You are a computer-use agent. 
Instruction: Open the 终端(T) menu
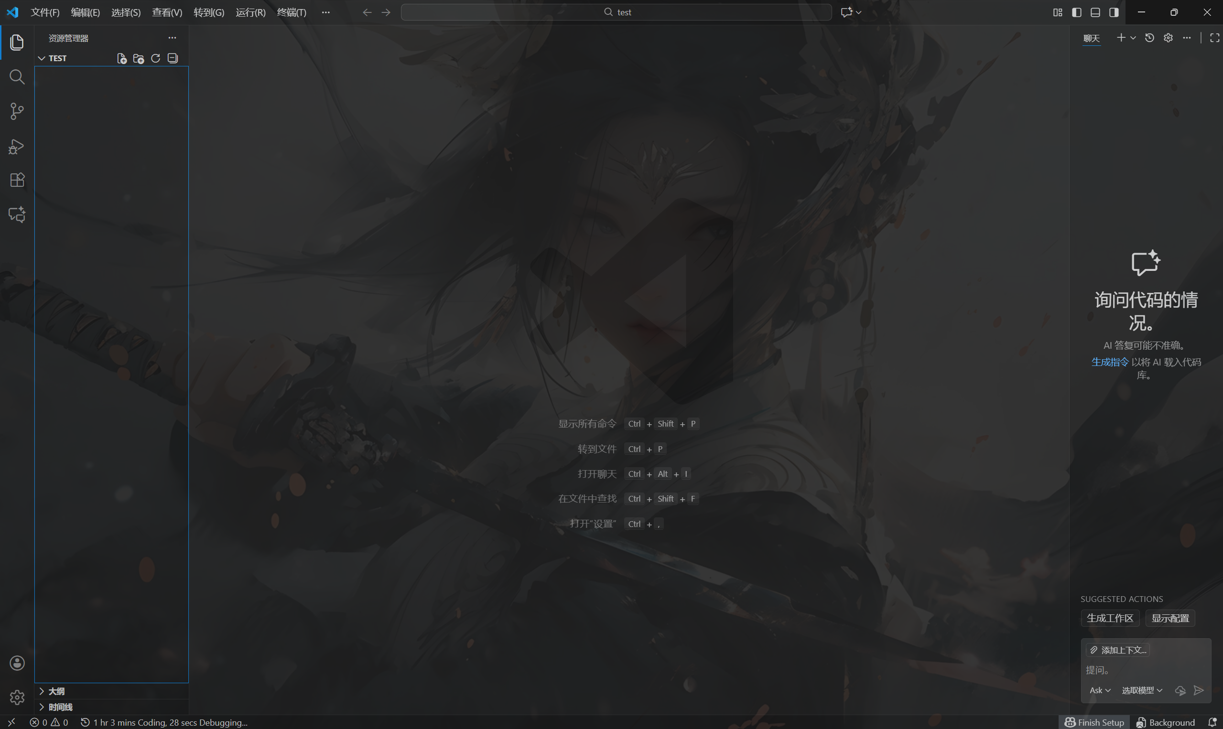tap(291, 12)
